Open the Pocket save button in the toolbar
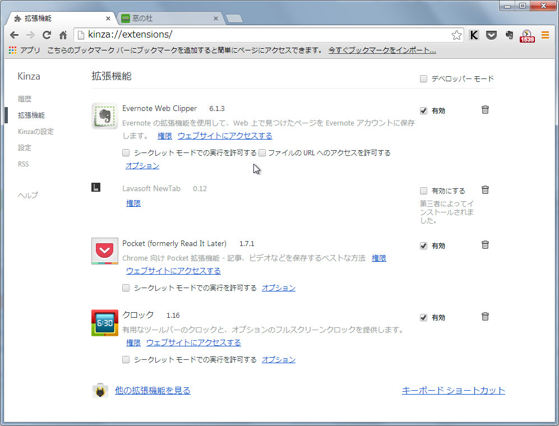Screen dimensions: 559x426 click(x=492, y=35)
